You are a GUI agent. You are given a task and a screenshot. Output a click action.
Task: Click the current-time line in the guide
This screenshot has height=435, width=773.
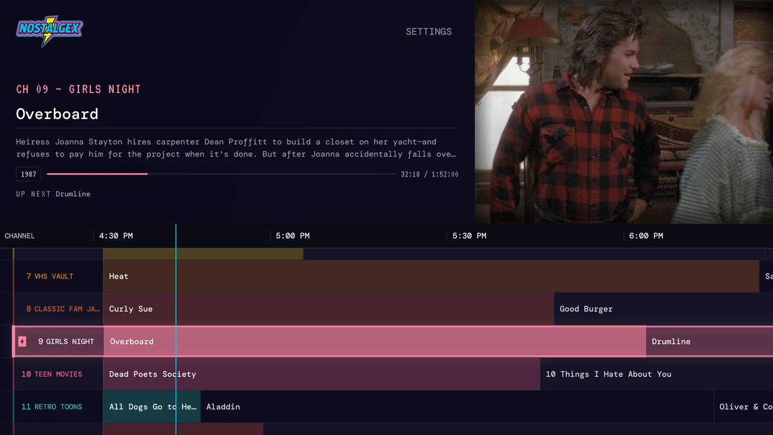tap(176, 329)
